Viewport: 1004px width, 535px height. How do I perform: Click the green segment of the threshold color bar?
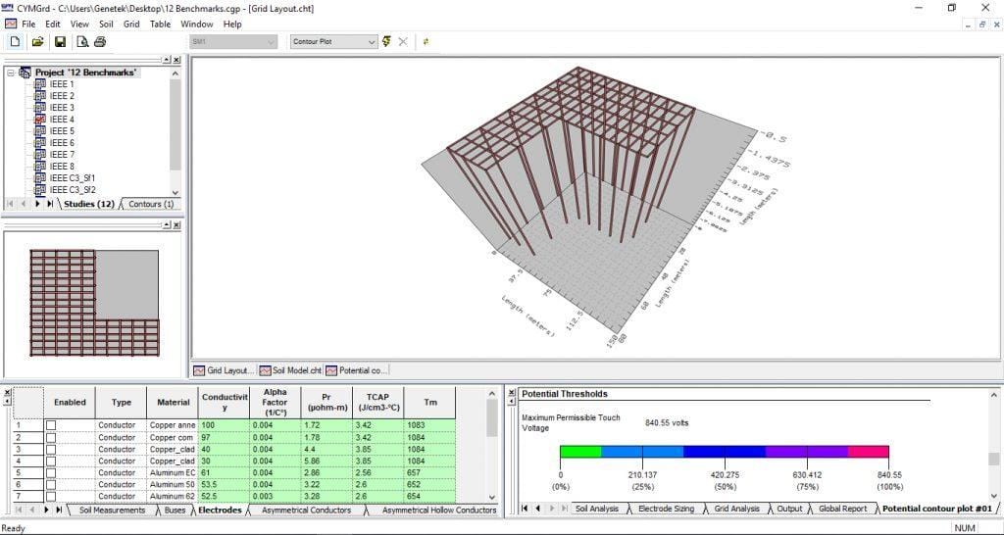click(580, 452)
